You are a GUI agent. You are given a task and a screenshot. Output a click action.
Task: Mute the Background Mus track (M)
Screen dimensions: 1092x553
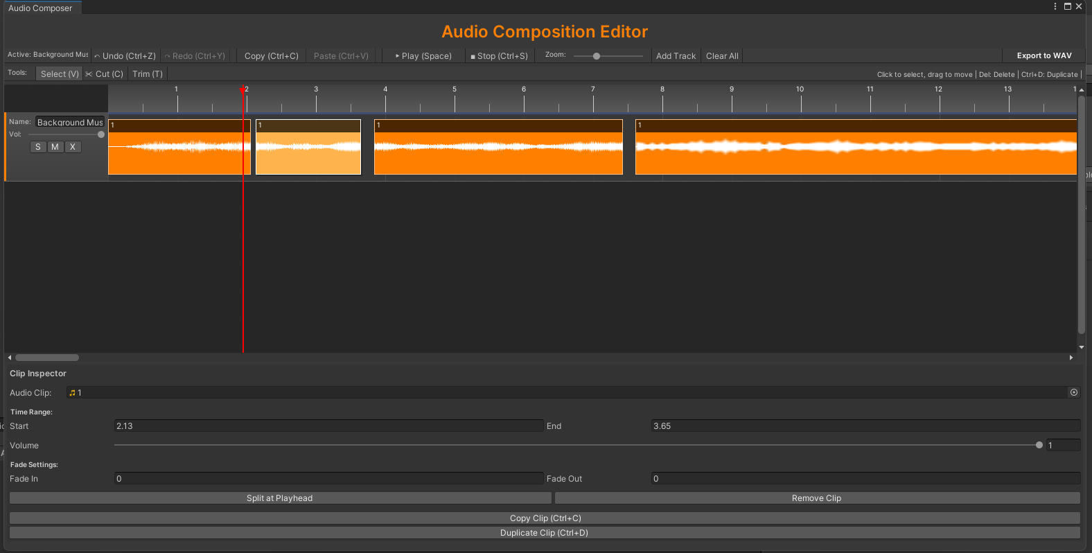55,147
